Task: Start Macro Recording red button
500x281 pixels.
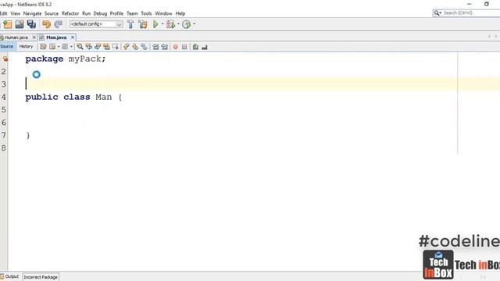Action: pos(175,47)
